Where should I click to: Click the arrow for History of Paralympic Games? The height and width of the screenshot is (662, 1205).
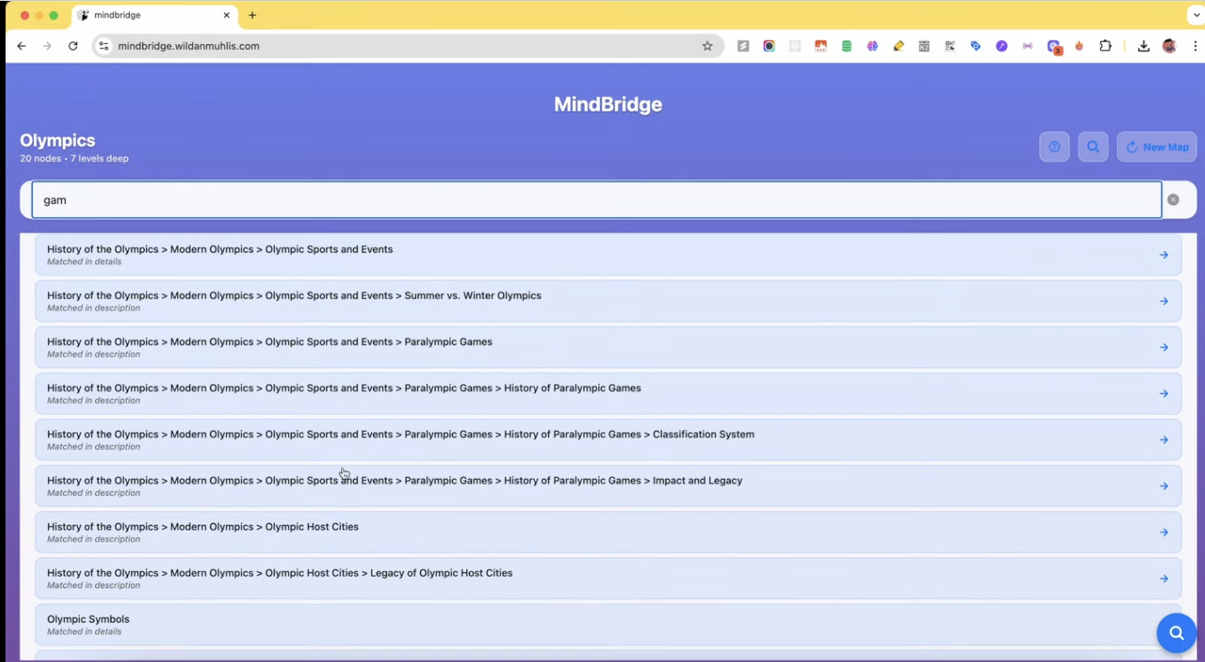pos(1164,394)
